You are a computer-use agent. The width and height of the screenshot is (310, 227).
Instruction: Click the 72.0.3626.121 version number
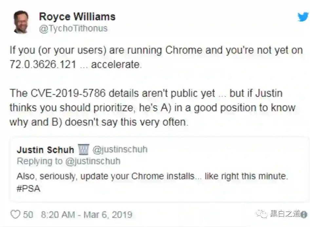[x=43, y=64]
